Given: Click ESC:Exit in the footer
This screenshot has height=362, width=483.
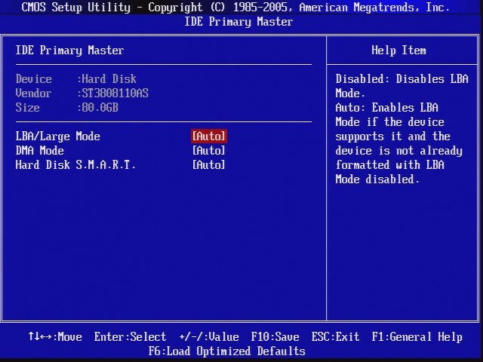Looking at the screenshot, I should pyautogui.click(x=335, y=337).
